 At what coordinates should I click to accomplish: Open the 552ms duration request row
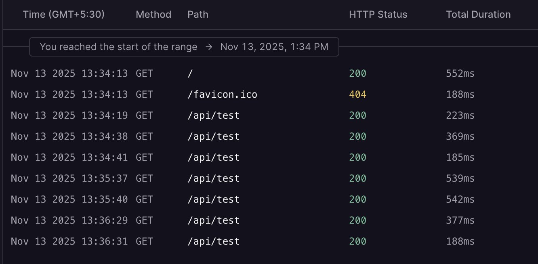pyautogui.click(x=460, y=73)
